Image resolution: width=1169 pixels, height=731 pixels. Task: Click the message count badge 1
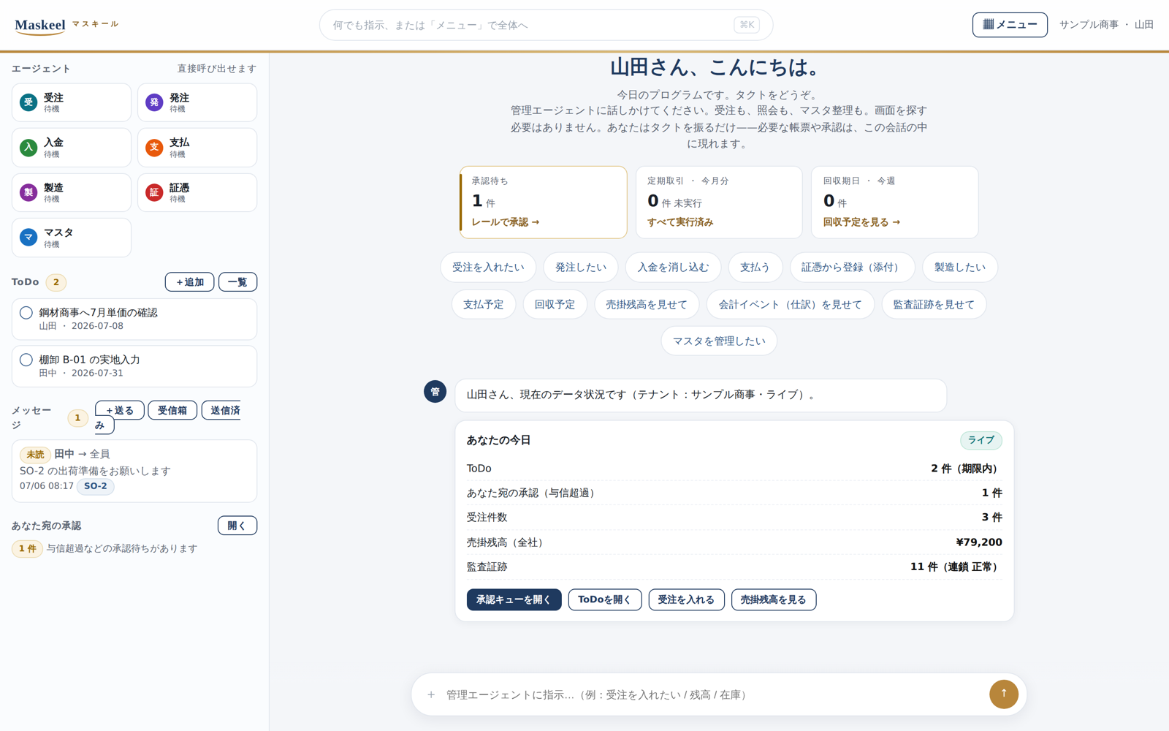(x=77, y=418)
